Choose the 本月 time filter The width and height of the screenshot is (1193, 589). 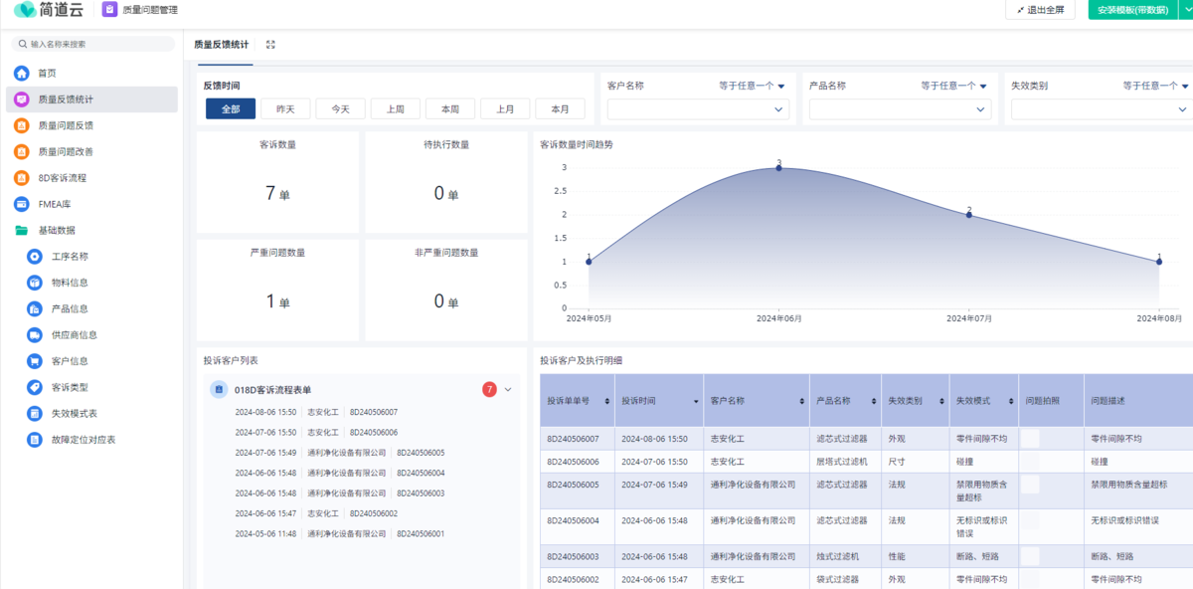coord(560,109)
